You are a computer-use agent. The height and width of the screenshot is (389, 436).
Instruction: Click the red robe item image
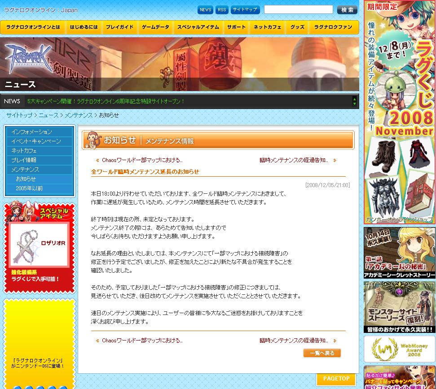[x=419, y=154]
